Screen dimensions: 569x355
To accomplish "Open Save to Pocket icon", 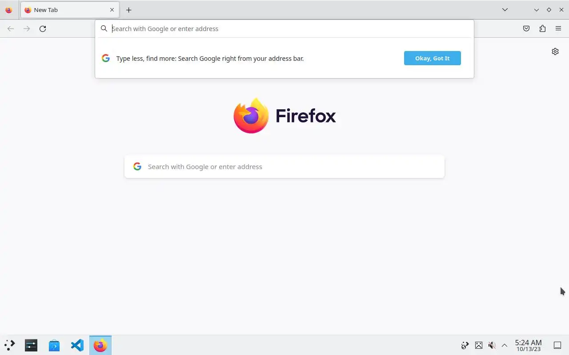I will pyautogui.click(x=526, y=28).
